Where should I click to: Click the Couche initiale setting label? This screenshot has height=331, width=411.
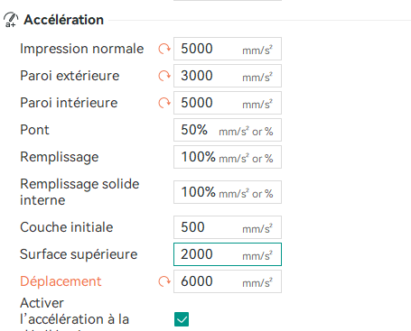[x=67, y=227]
